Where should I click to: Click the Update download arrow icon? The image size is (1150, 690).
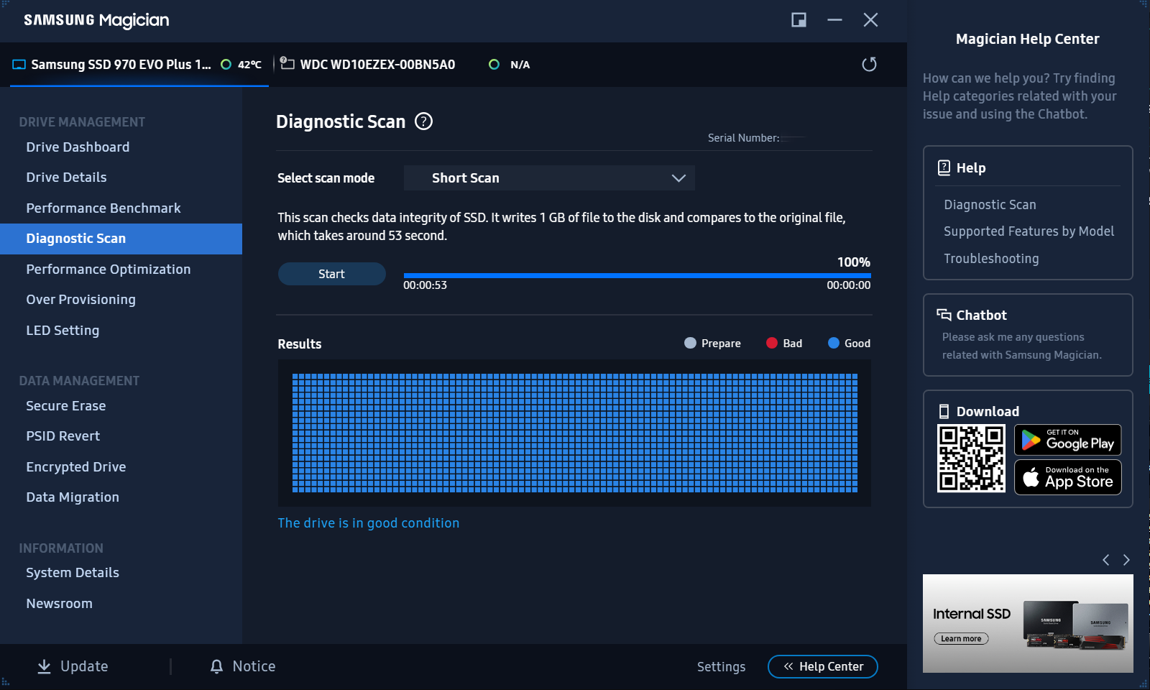click(44, 667)
